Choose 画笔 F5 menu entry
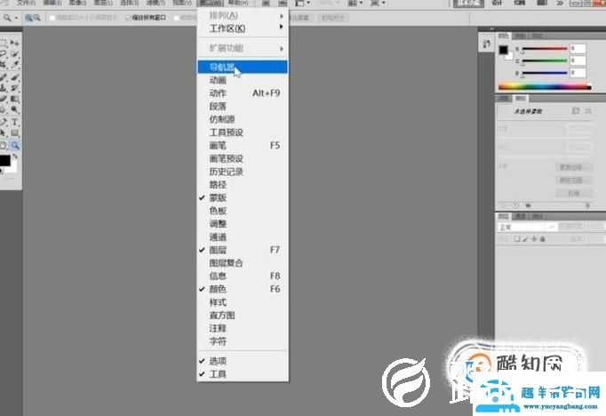 click(243, 146)
